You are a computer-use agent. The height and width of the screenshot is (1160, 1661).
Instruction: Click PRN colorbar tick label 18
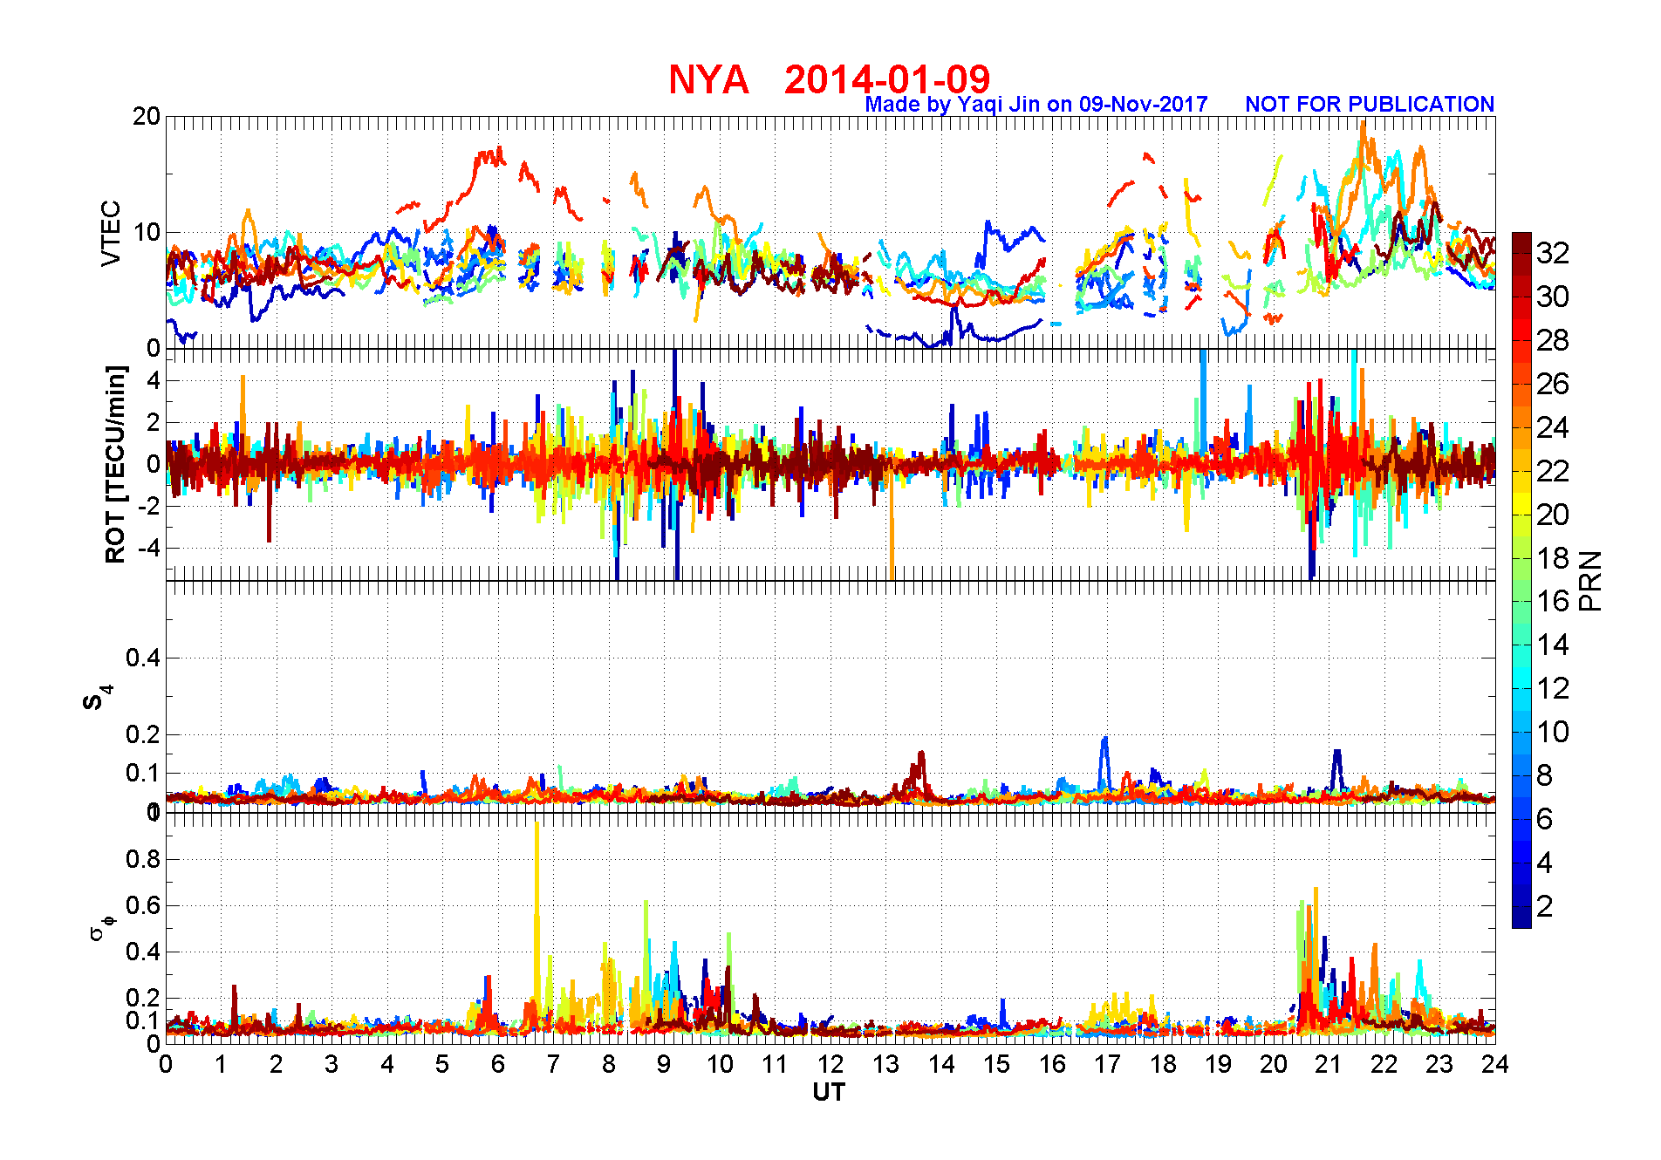[1553, 558]
